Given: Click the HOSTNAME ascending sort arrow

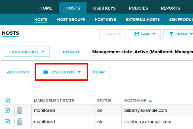Looking at the screenshot, I should coord(150,101).
